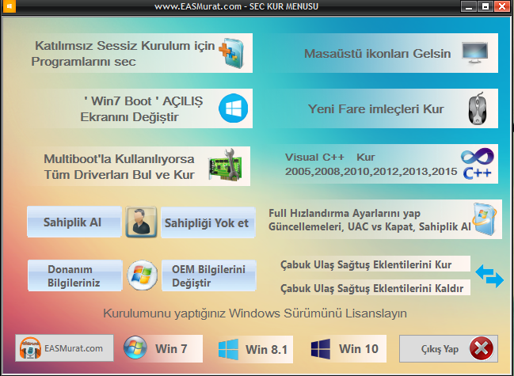Image resolution: width=514 pixels, height=376 pixels.
Task: Click the Visual C++ infinity logo icon
Action: (478, 164)
